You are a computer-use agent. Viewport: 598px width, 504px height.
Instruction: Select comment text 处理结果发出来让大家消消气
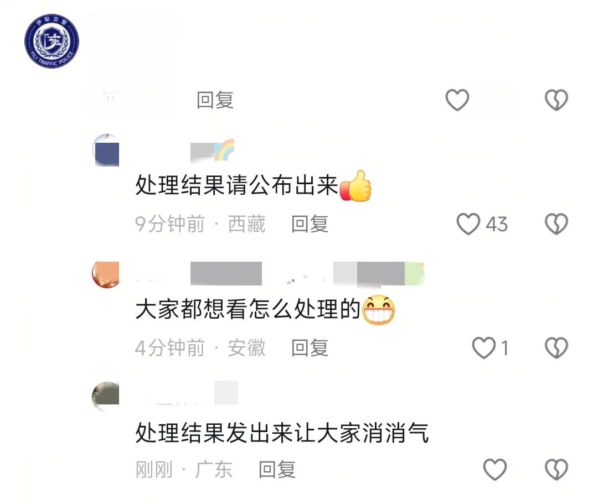coord(282,433)
